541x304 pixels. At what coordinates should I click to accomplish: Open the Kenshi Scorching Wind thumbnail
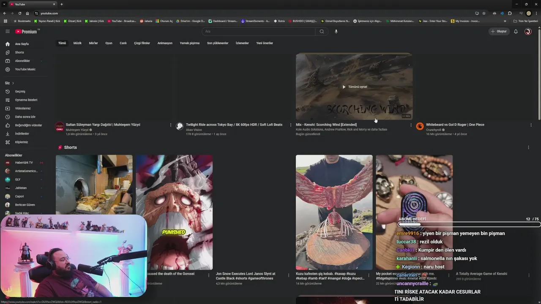(x=354, y=87)
